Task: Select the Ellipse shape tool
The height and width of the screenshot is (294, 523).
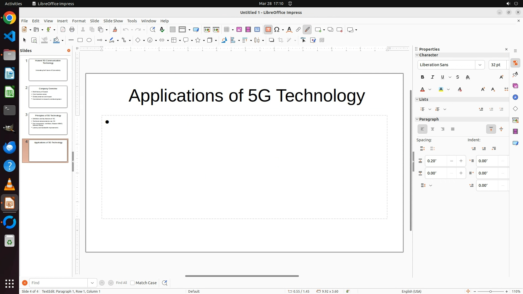Action: 89,40
